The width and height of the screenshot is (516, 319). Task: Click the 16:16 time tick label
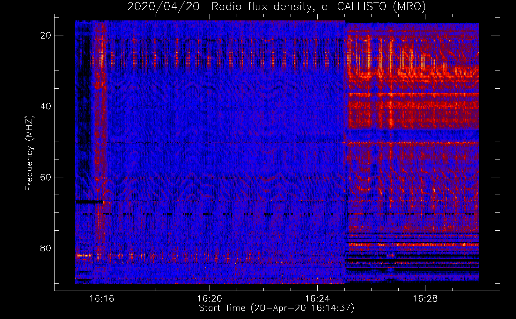[102, 299]
